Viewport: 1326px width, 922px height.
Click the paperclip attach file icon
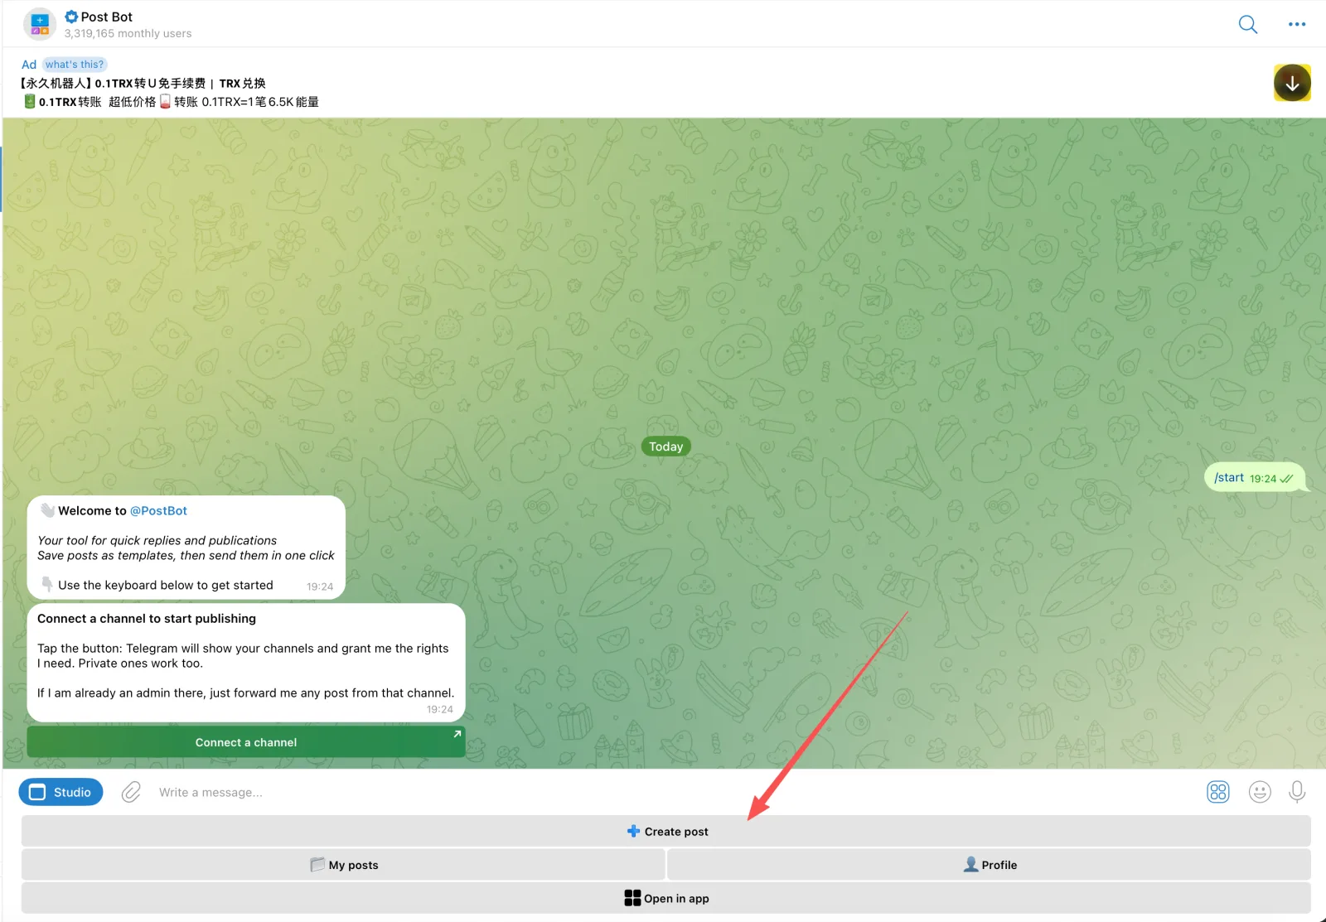[131, 793]
